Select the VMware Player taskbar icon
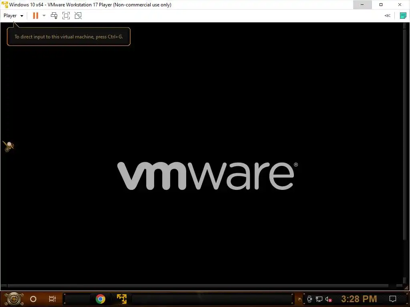 122,299
